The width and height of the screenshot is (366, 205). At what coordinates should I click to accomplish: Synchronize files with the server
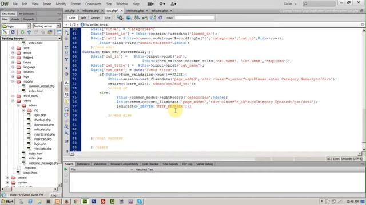click(50, 32)
